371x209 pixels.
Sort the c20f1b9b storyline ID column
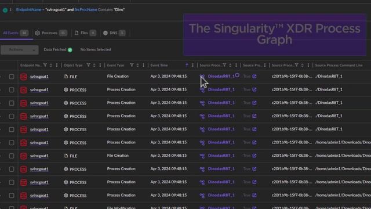pyautogui.click(x=303, y=65)
